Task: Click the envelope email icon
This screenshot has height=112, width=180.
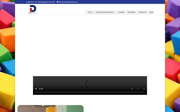Action: click(57, 2)
